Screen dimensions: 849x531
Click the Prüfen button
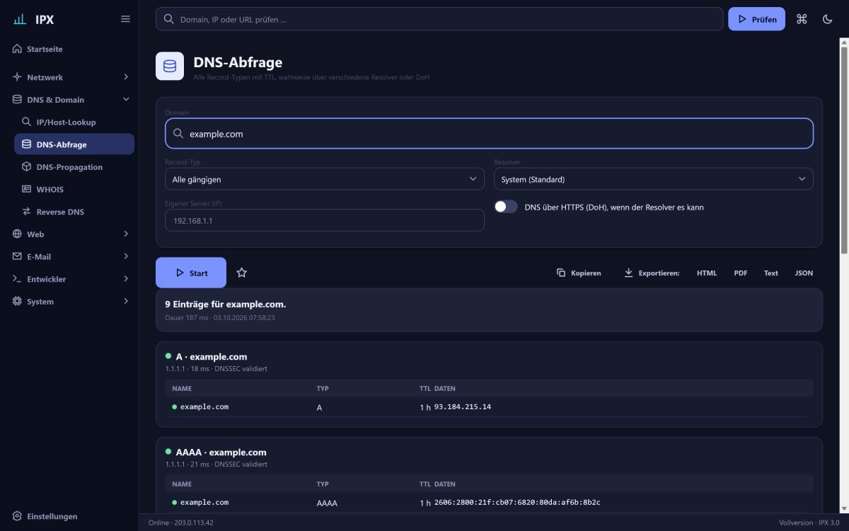click(756, 19)
